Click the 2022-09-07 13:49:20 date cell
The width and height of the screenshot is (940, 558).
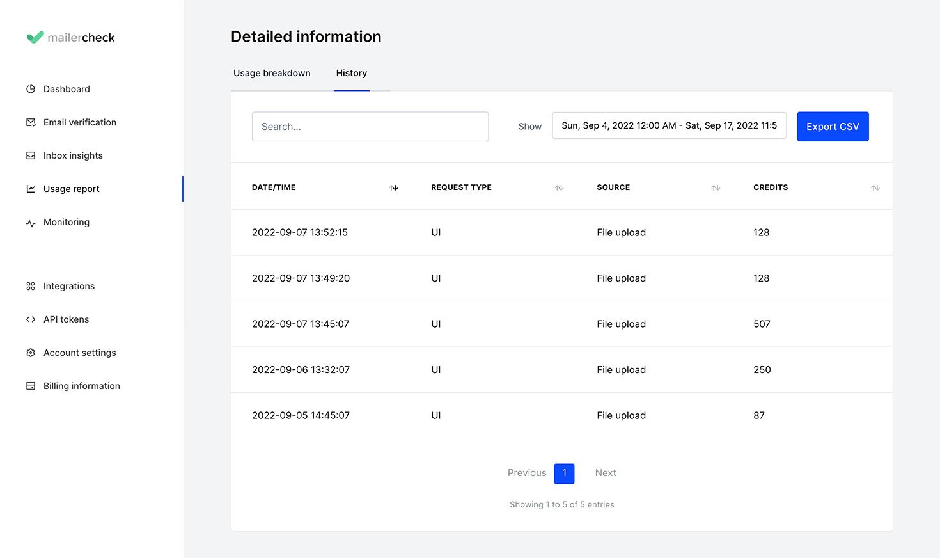click(301, 278)
